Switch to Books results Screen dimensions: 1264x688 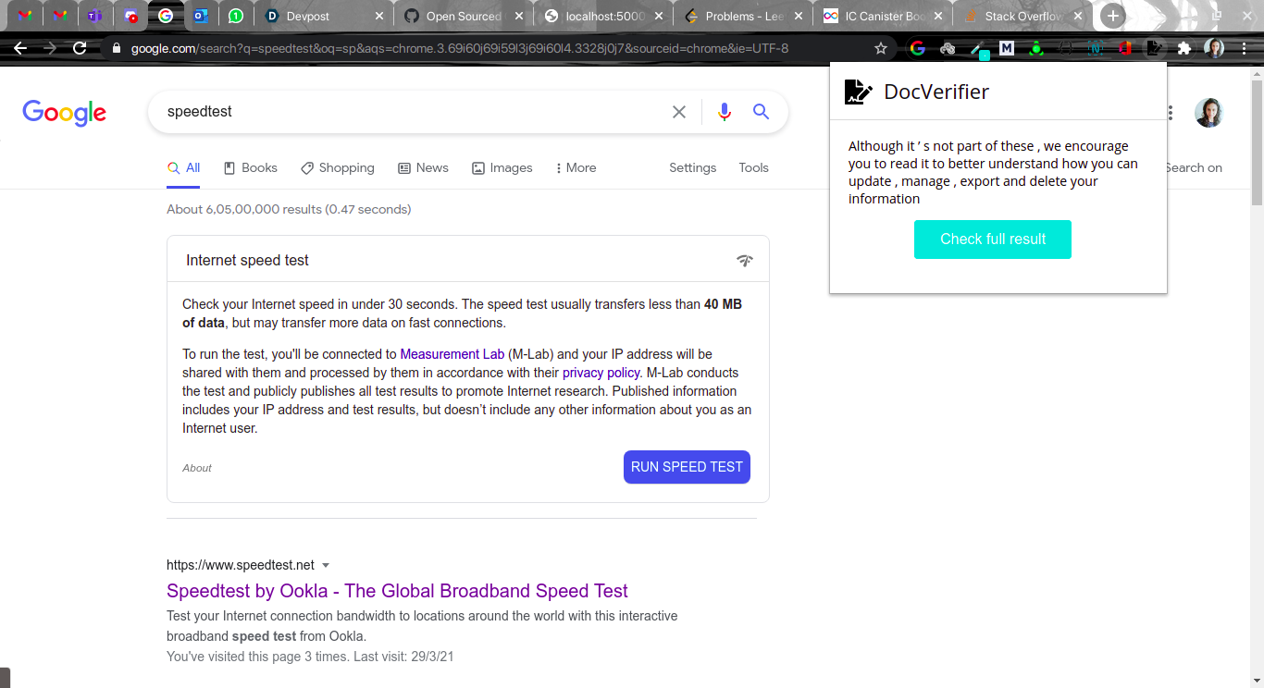click(x=251, y=168)
